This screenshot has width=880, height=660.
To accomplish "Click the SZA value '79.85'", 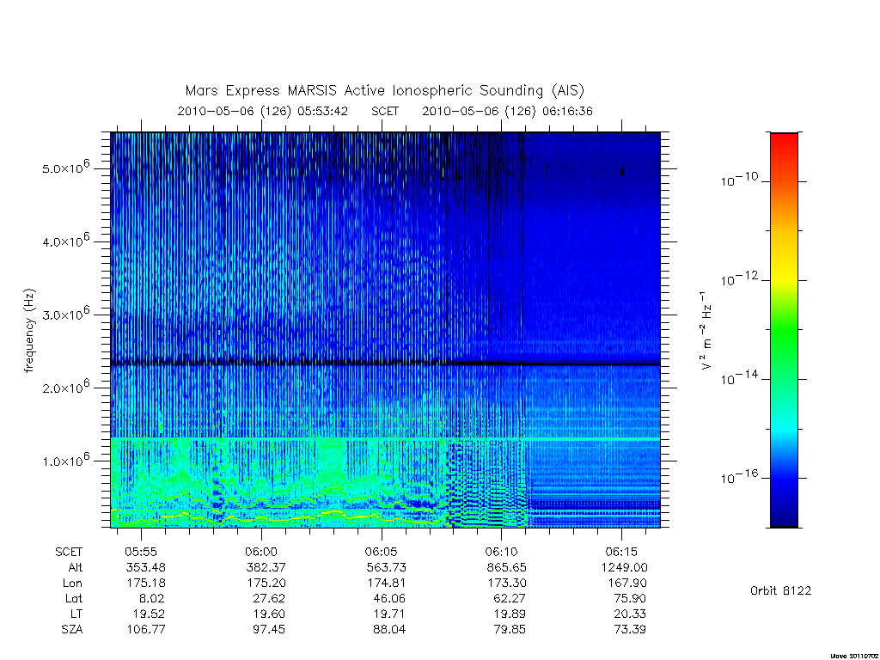I will point(510,629).
